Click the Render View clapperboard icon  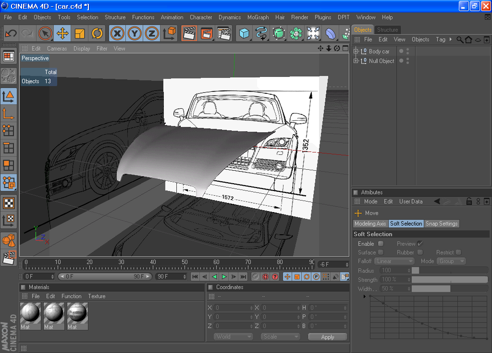189,33
